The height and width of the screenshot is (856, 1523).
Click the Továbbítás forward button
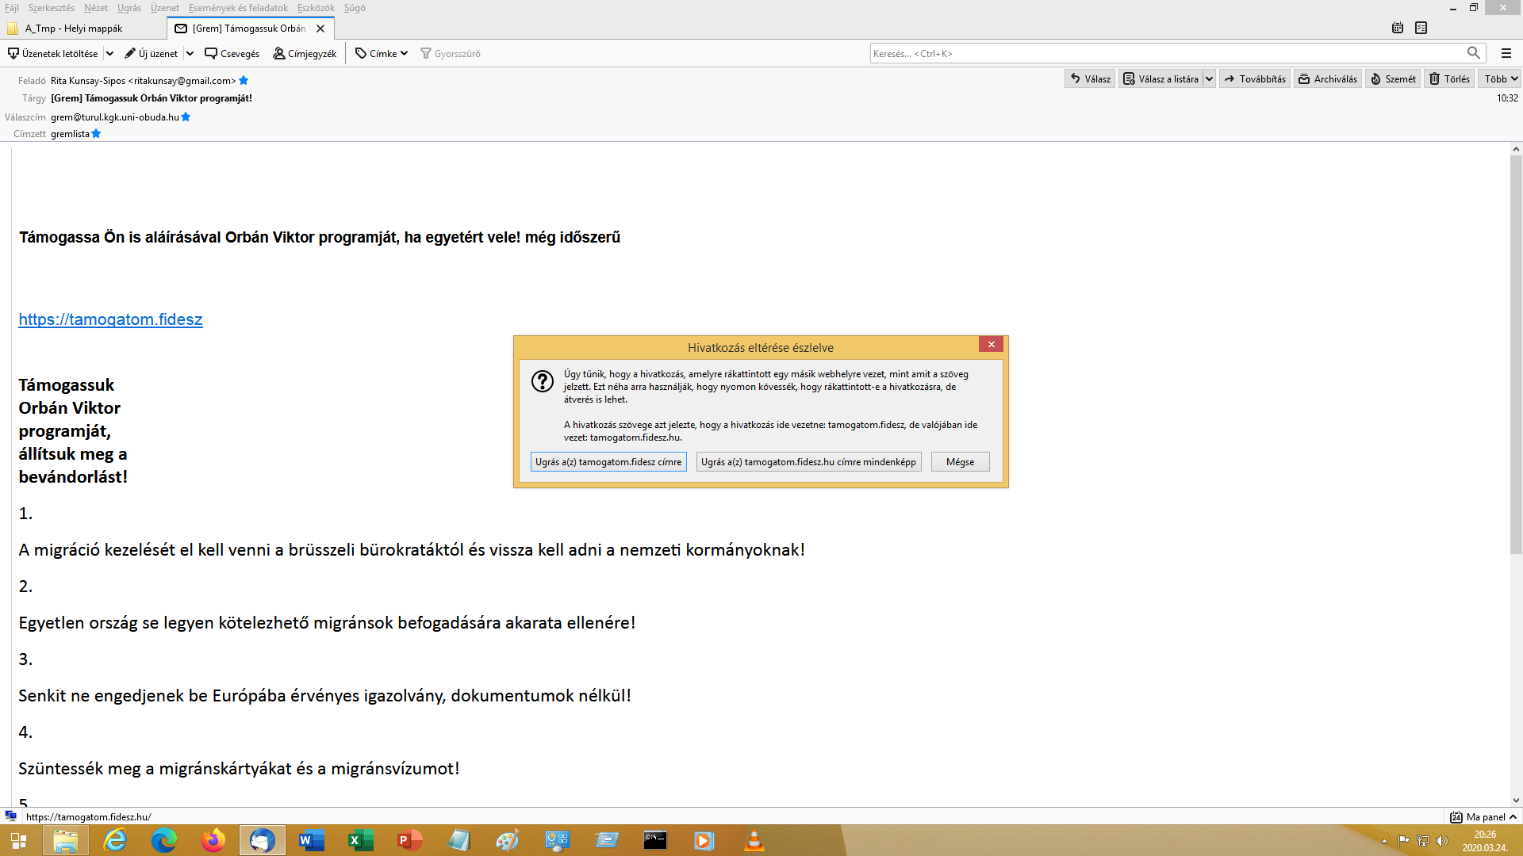(x=1255, y=78)
